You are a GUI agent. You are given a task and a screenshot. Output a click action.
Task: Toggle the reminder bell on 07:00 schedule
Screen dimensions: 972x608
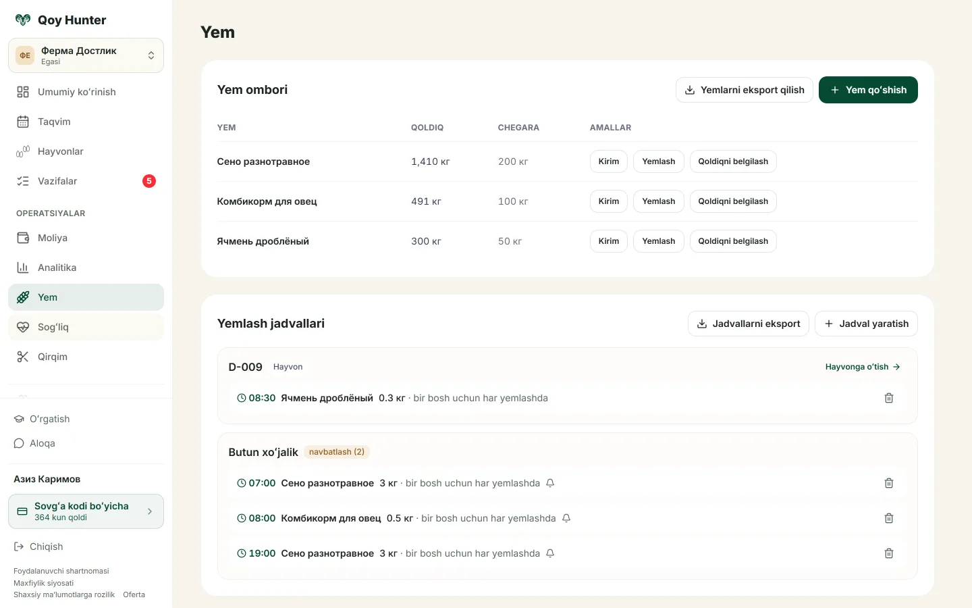pyautogui.click(x=550, y=483)
